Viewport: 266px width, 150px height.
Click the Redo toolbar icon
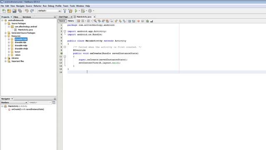[x=32, y=11]
